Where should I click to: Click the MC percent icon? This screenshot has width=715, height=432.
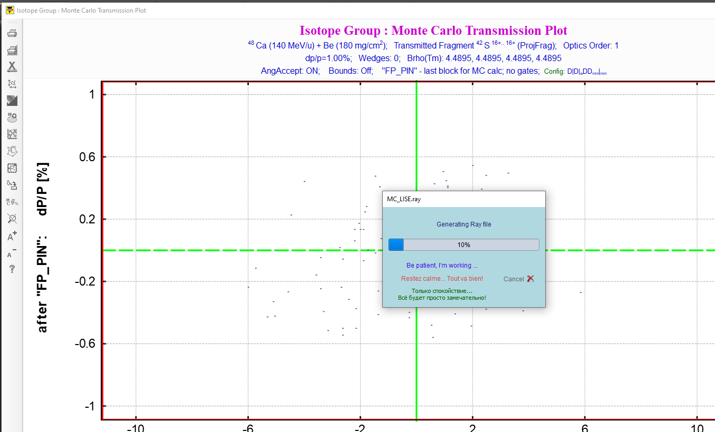tap(12, 201)
